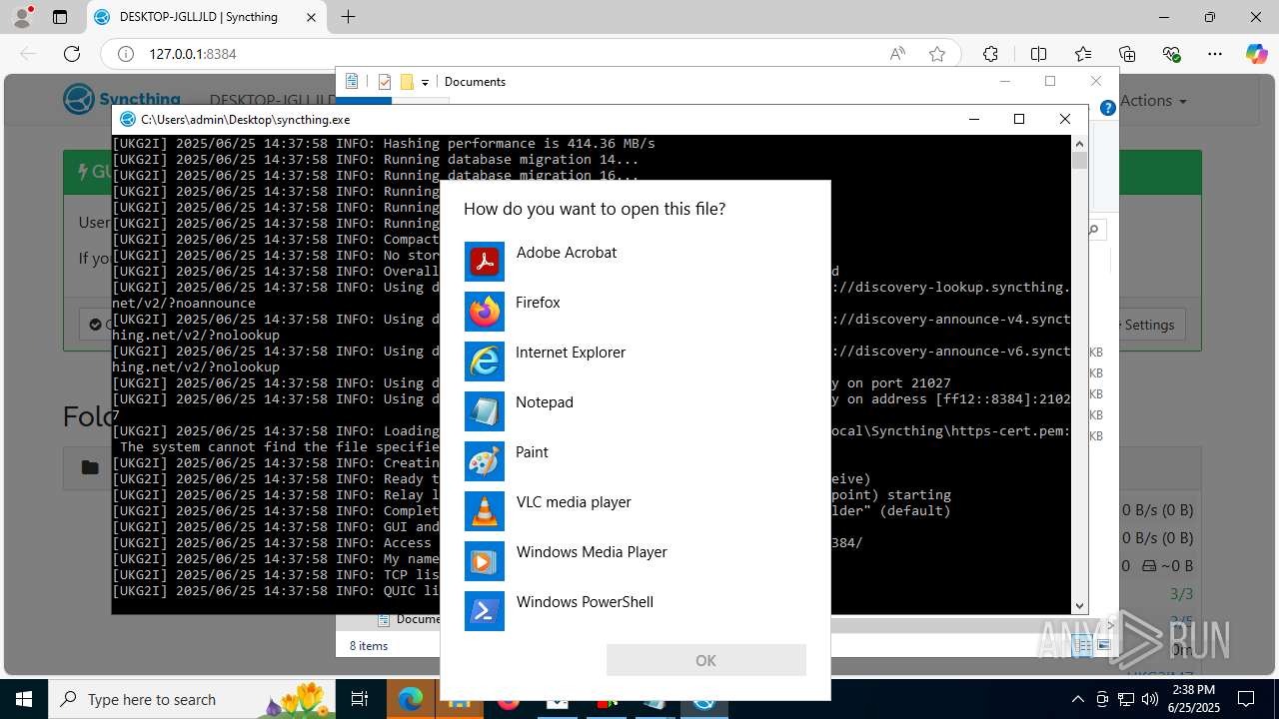Toggle Read aloud icon in address bar
The height and width of the screenshot is (719, 1279).
click(897, 54)
